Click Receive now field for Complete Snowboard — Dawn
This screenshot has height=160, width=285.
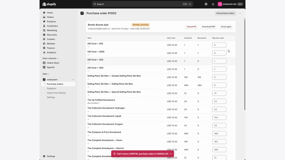[x=219, y=142]
